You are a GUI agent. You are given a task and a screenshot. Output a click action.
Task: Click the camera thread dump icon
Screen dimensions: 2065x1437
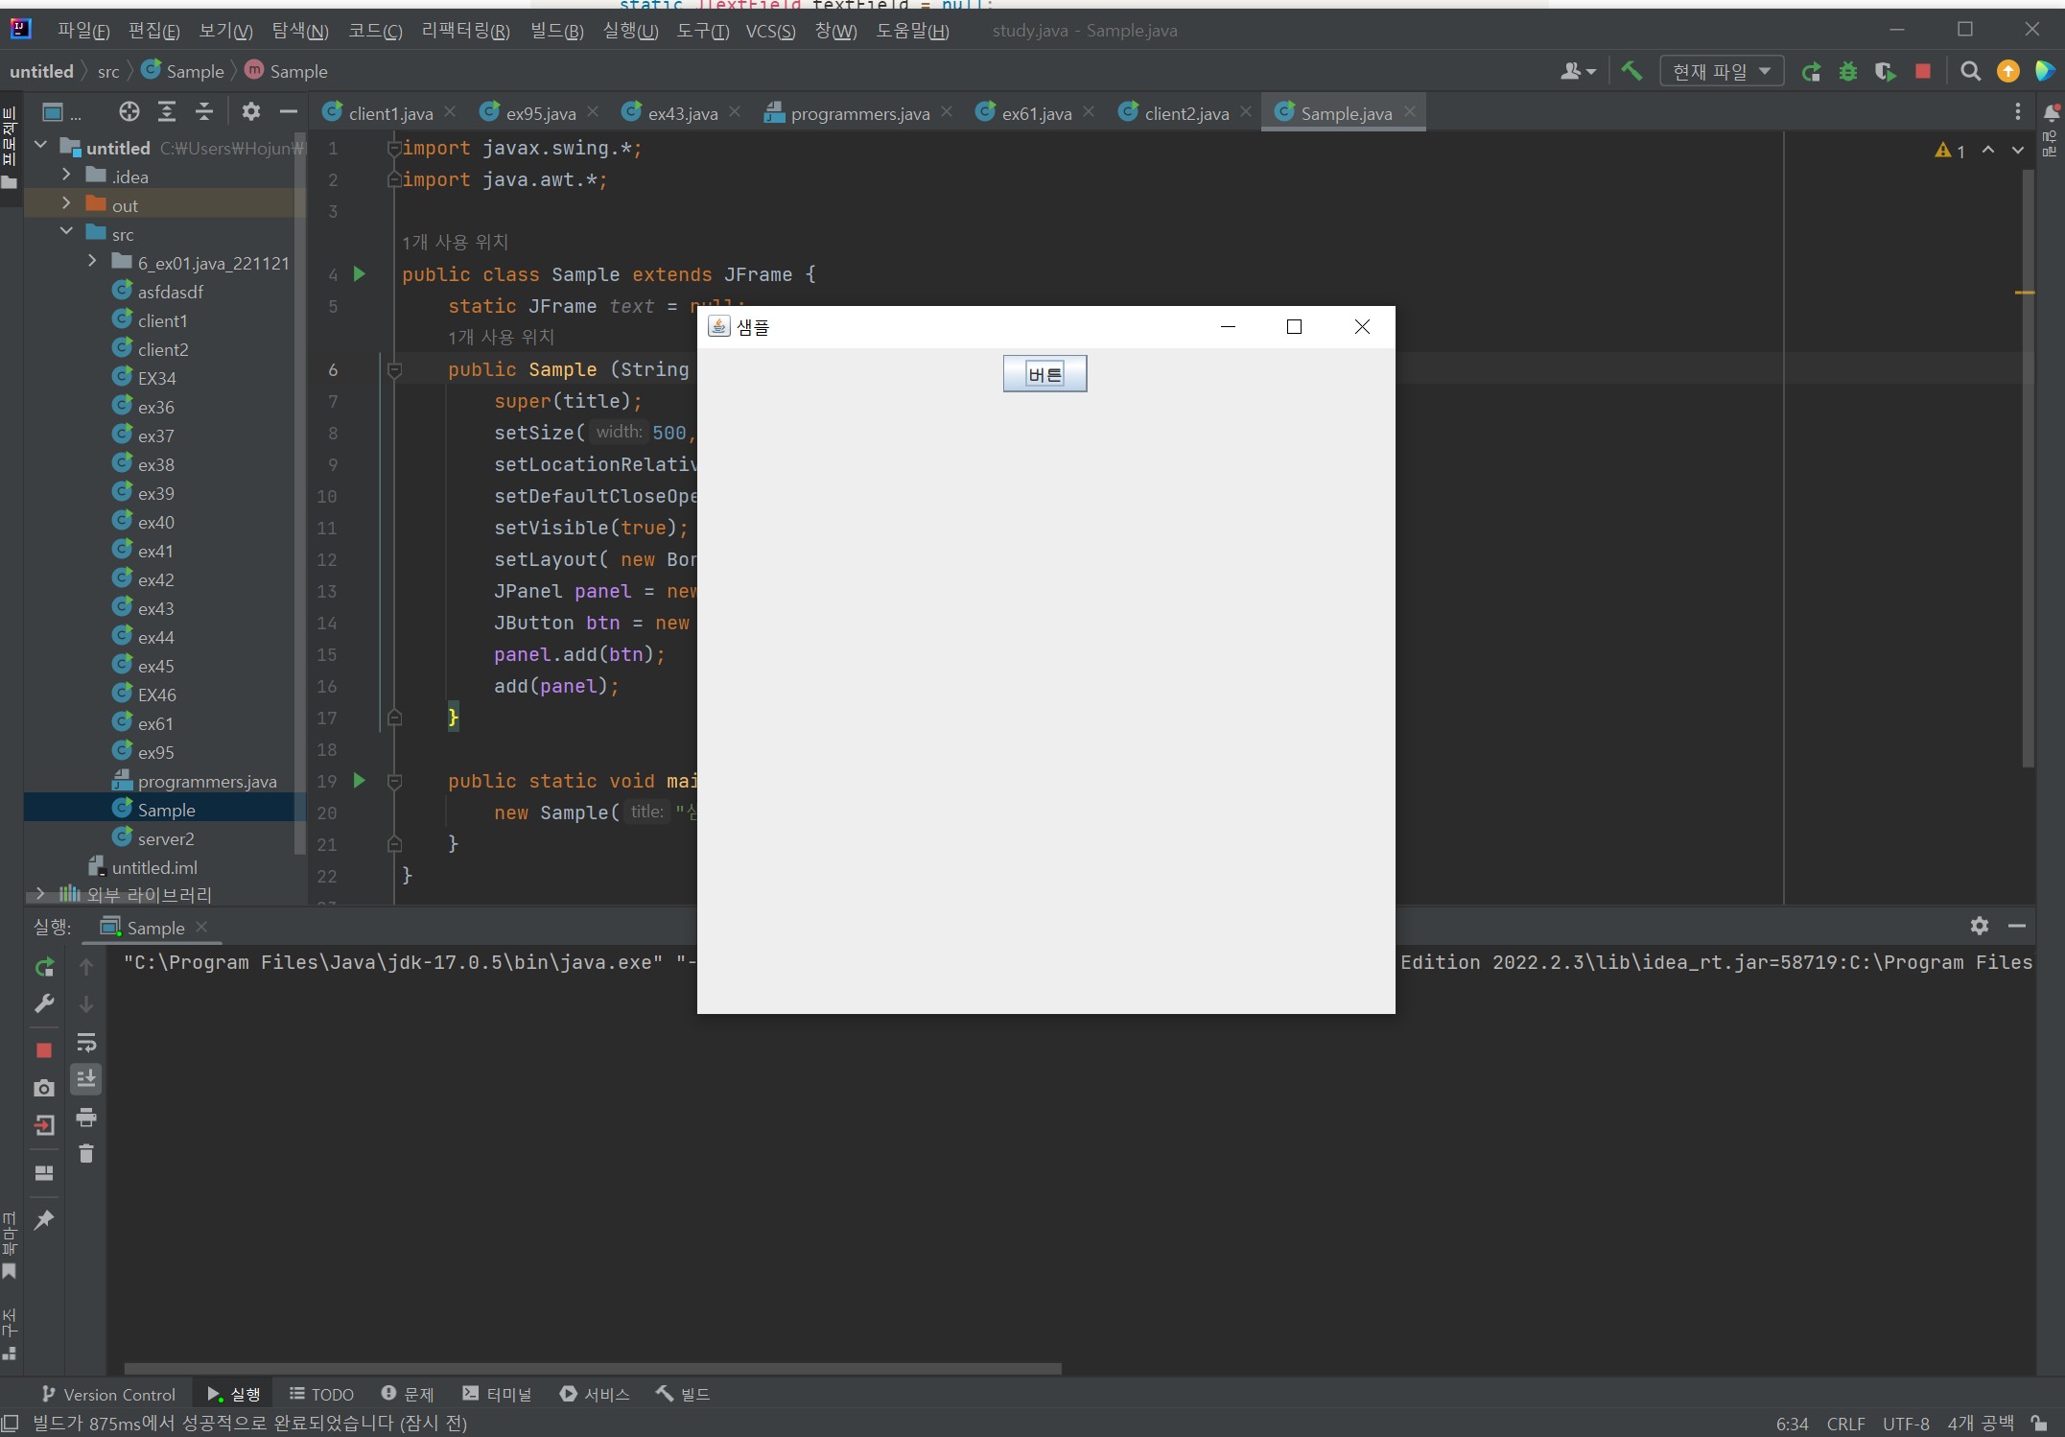[44, 1088]
